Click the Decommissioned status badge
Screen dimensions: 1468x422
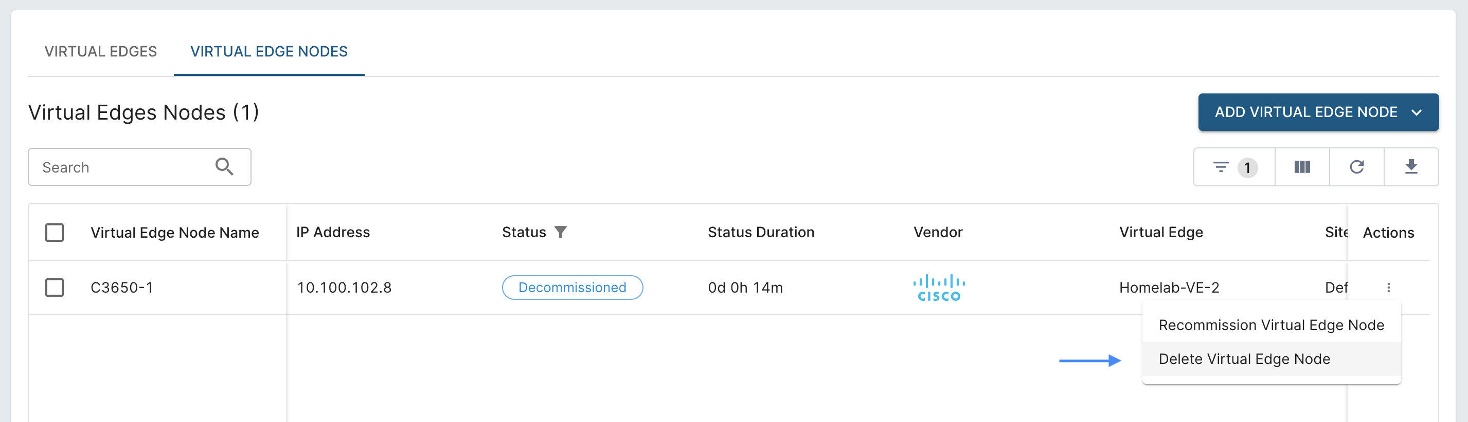[x=571, y=288]
